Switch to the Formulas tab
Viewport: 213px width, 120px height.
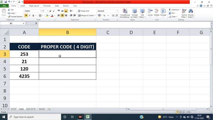click(x=47, y=6)
